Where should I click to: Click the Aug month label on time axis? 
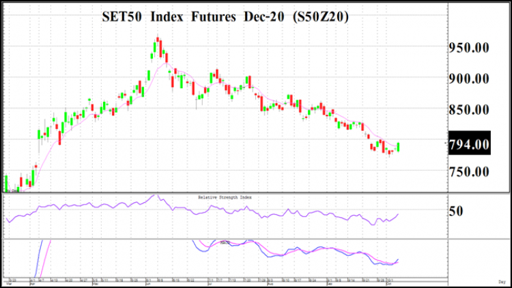[270, 284]
